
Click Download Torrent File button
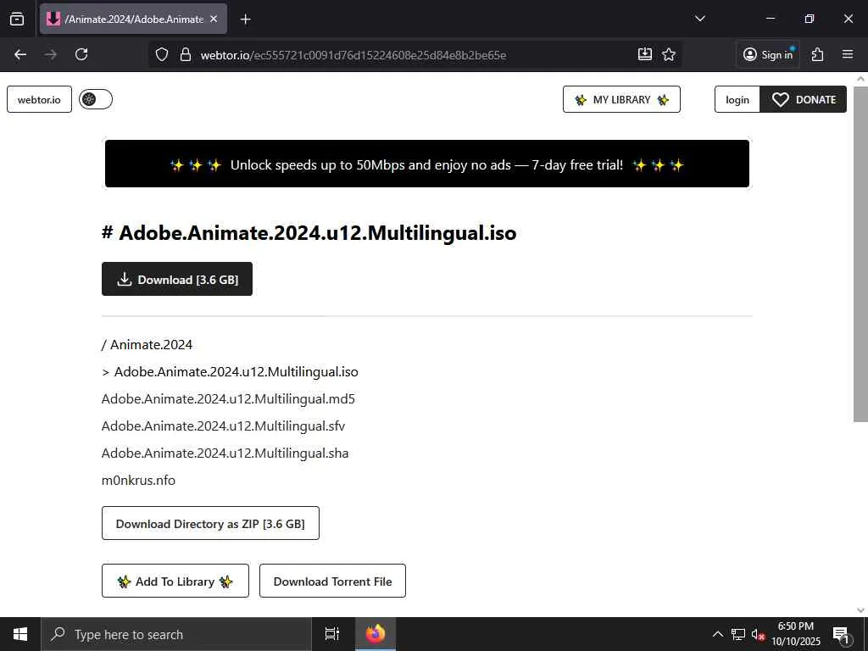tap(332, 581)
